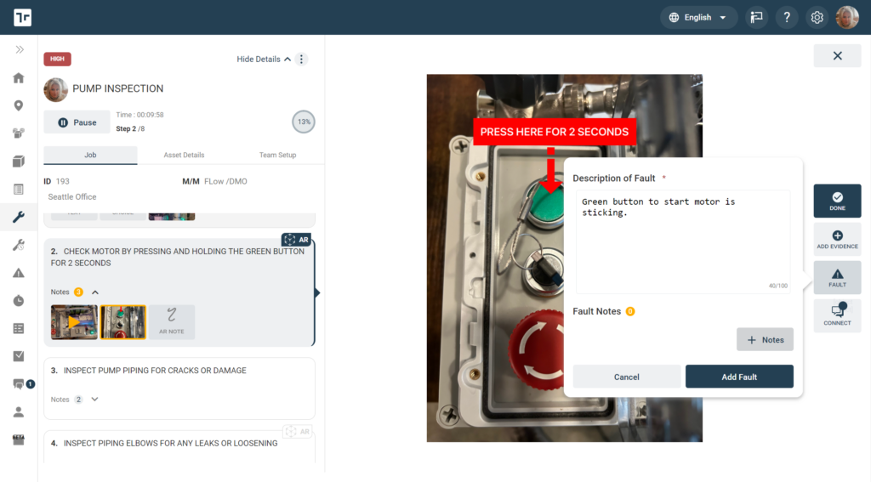
Task: Open the beta features sidebar icon
Action: point(19,439)
